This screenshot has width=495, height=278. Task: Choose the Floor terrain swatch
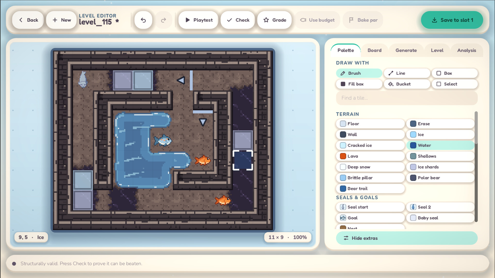(370, 124)
